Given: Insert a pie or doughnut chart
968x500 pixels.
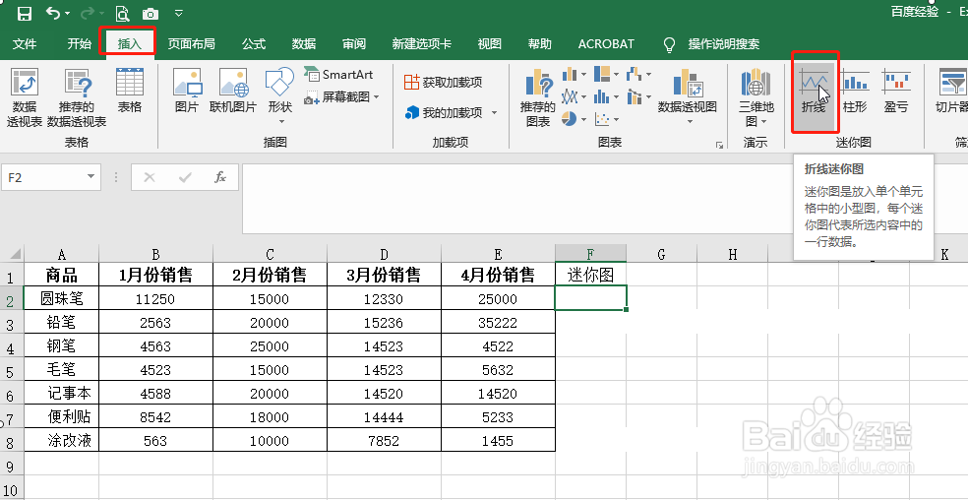Looking at the screenshot, I should 575,119.
